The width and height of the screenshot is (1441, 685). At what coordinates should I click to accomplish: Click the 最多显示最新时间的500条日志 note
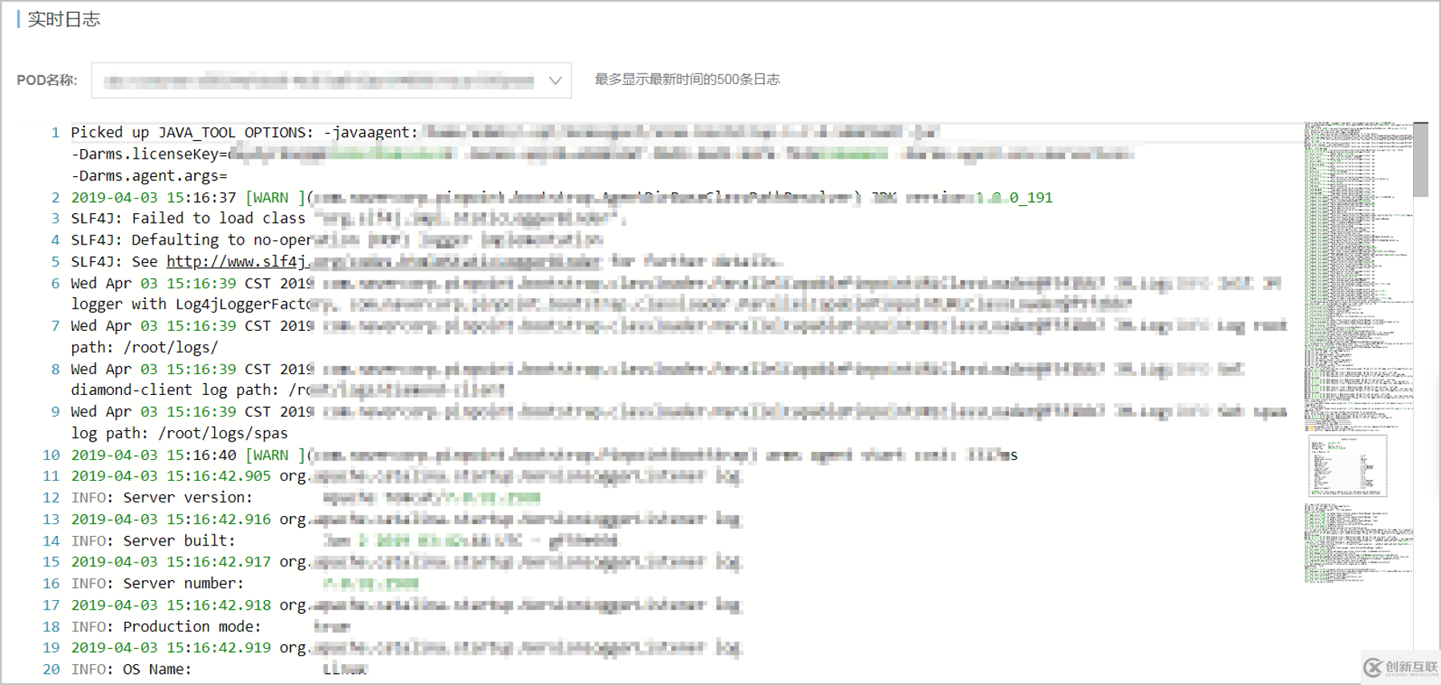coord(687,79)
